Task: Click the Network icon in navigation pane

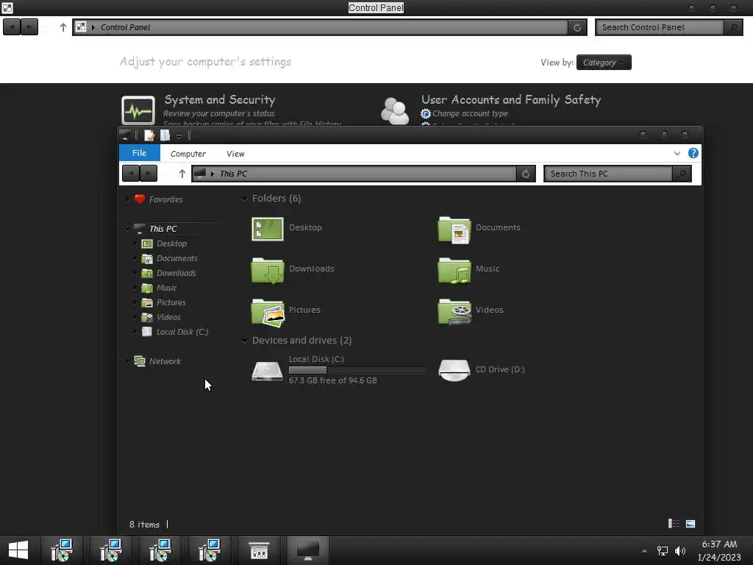Action: point(140,360)
